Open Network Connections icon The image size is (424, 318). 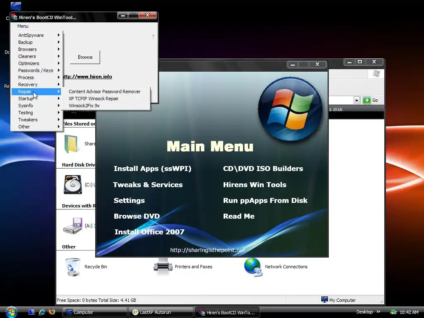253,267
